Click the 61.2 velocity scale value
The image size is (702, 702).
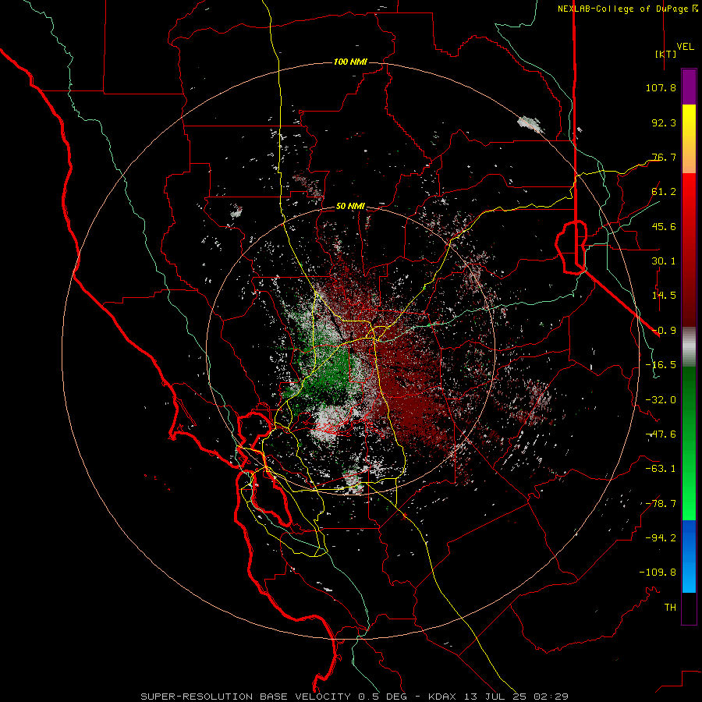click(664, 192)
